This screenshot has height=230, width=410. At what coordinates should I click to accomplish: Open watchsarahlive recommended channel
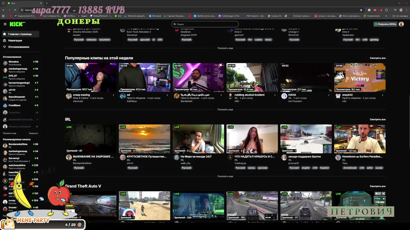20,166
